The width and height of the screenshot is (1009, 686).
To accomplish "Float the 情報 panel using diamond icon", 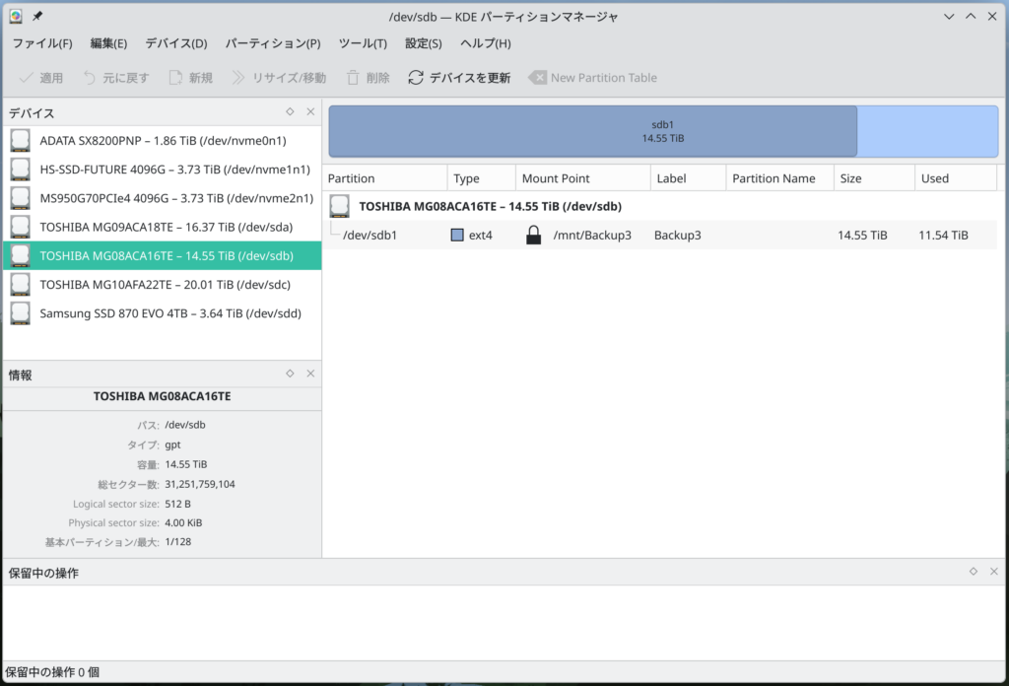I will pos(290,374).
